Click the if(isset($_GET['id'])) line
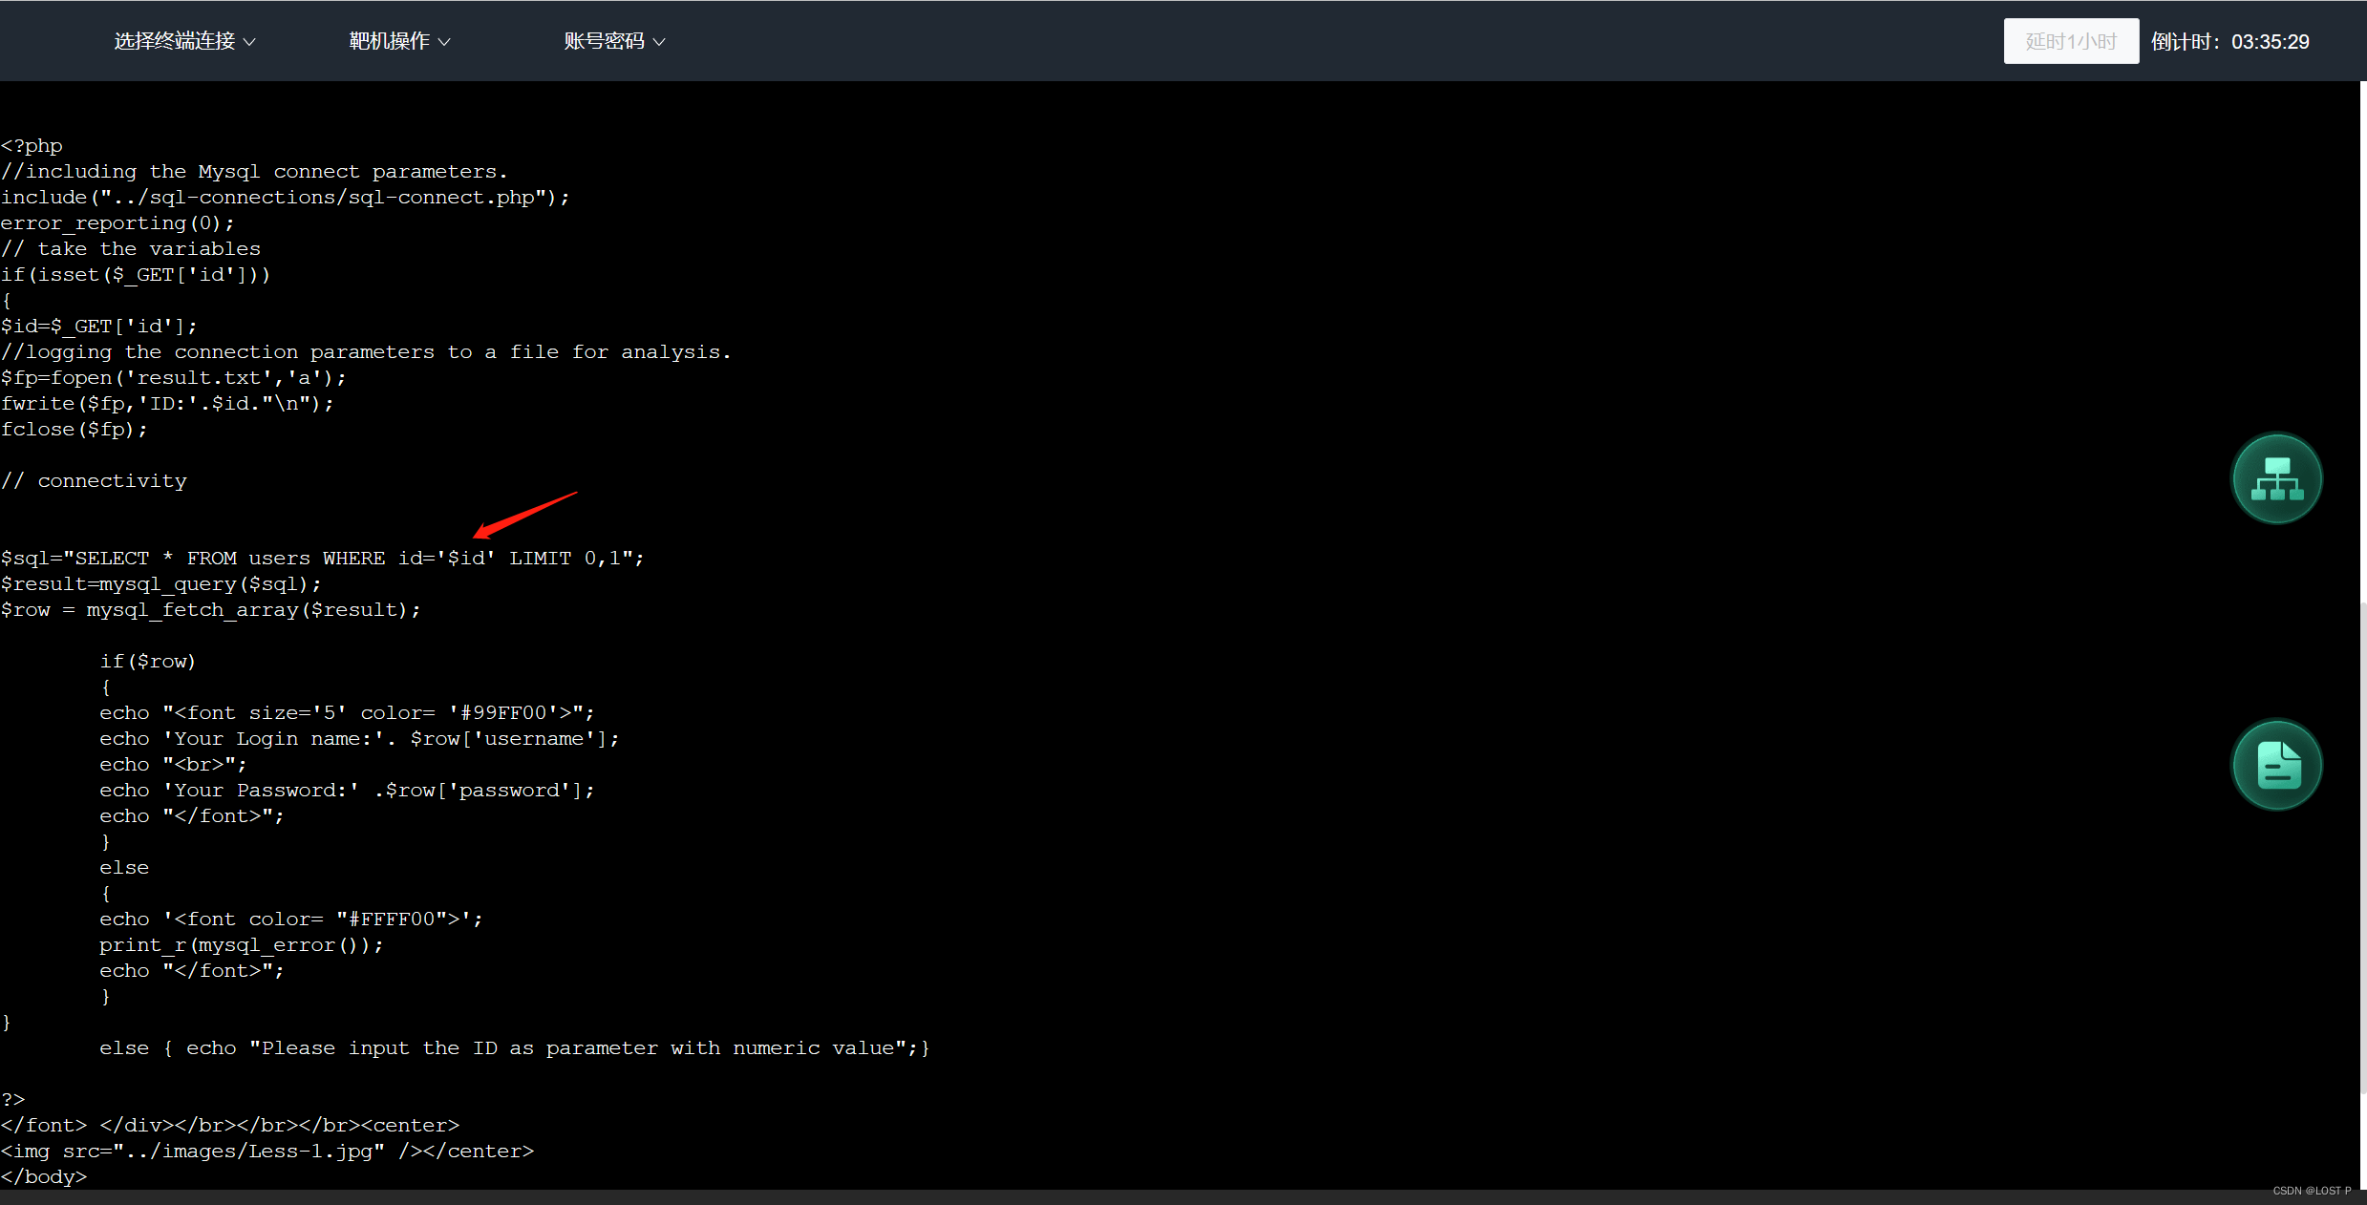Image resolution: width=2367 pixels, height=1205 pixels. point(136,274)
